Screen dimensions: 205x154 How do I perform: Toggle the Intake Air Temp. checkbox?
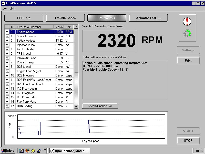7,58
